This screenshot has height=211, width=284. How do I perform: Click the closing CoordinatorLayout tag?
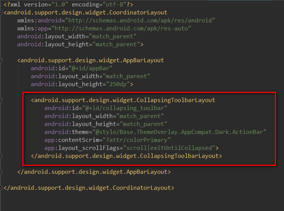[x=89, y=187]
